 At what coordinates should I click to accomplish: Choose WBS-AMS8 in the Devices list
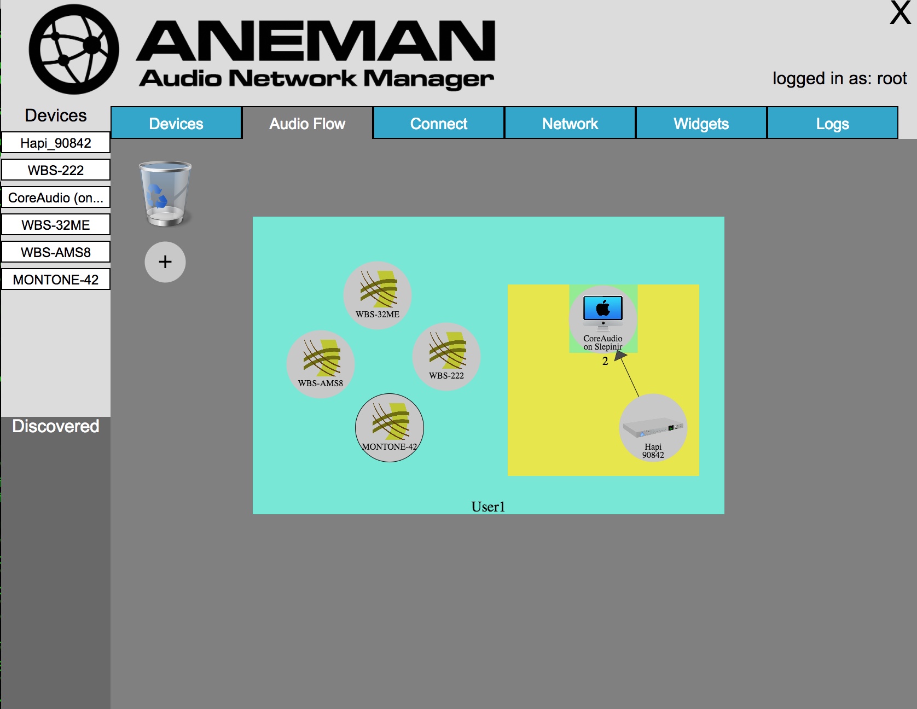click(56, 252)
